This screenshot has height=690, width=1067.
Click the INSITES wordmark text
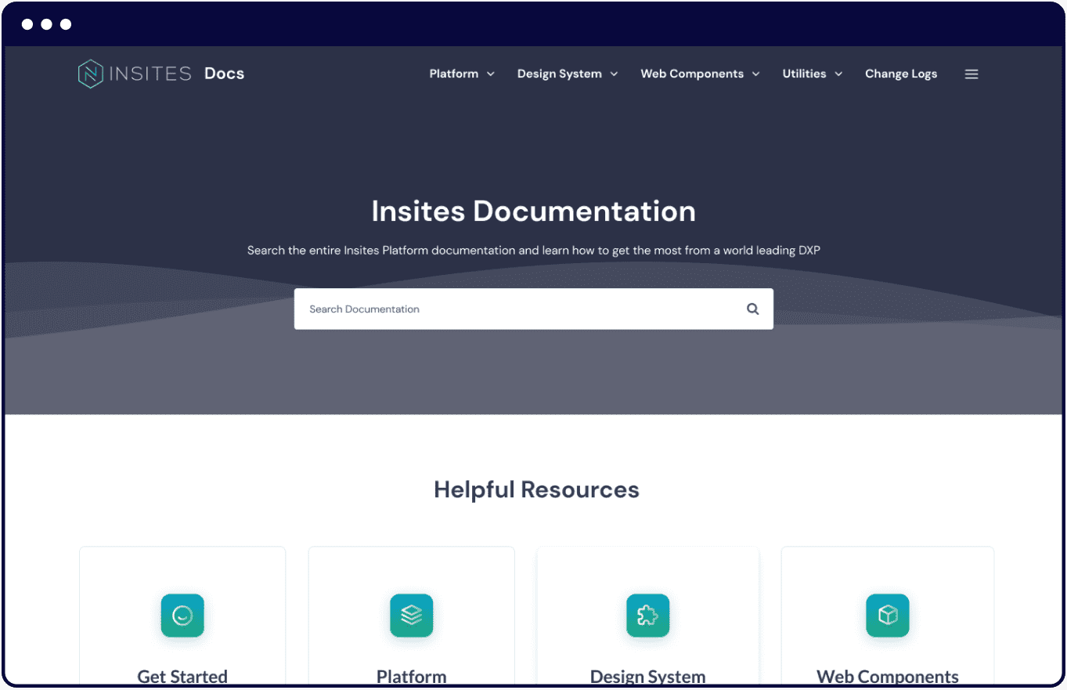point(150,74)
